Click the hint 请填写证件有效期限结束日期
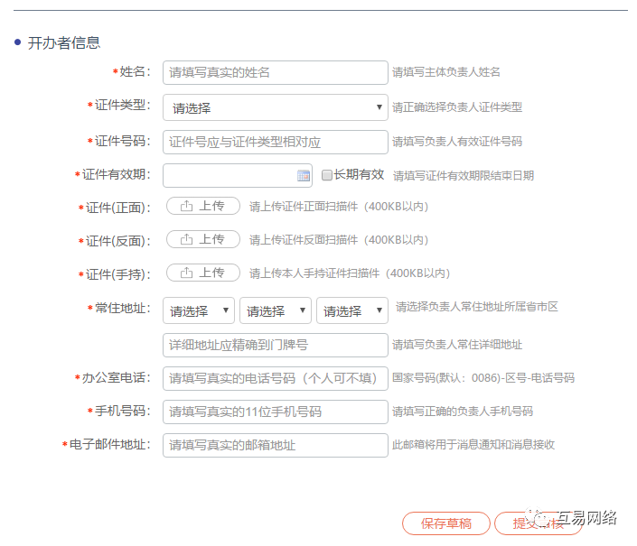Image resolution: width=637 pixels, height=546 pixels. [464, 176]
